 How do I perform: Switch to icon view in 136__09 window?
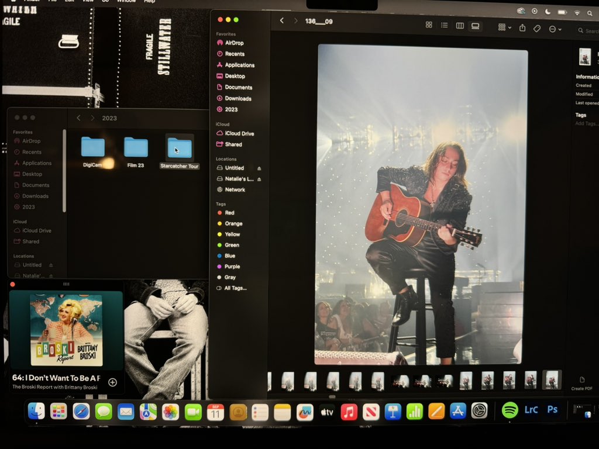click(x=429, y=25)
